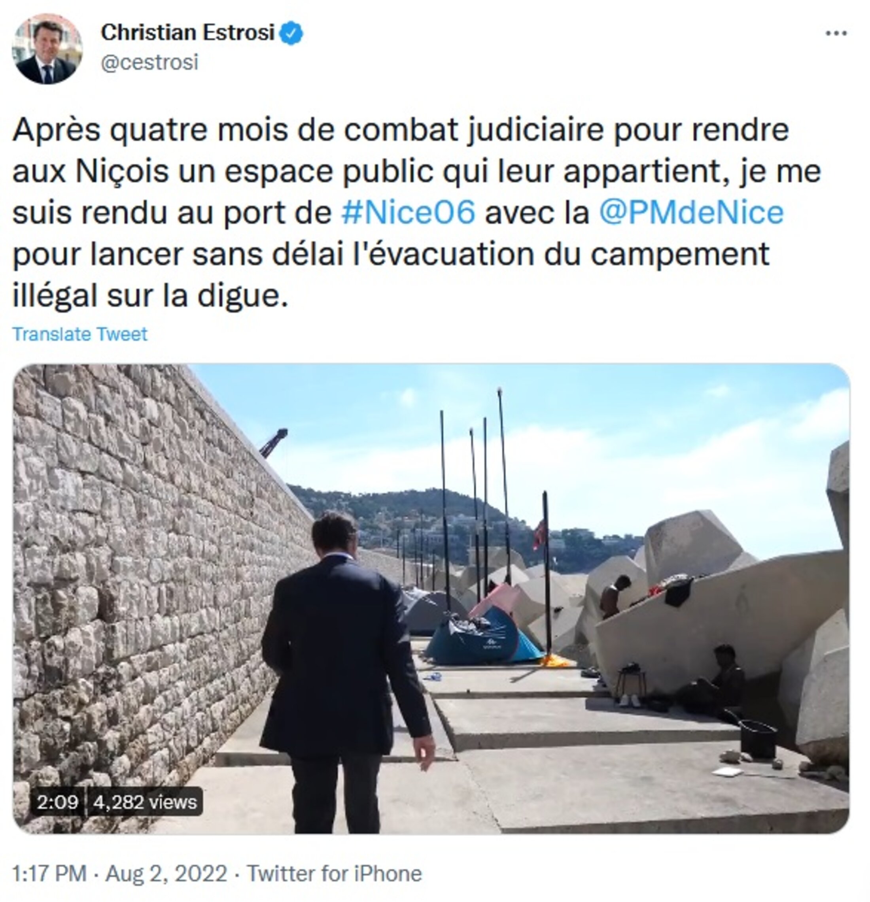Open the #Nice06 hashtag
Screen dimensions: 870x902
pyautogui.click(x=408, y=212)
